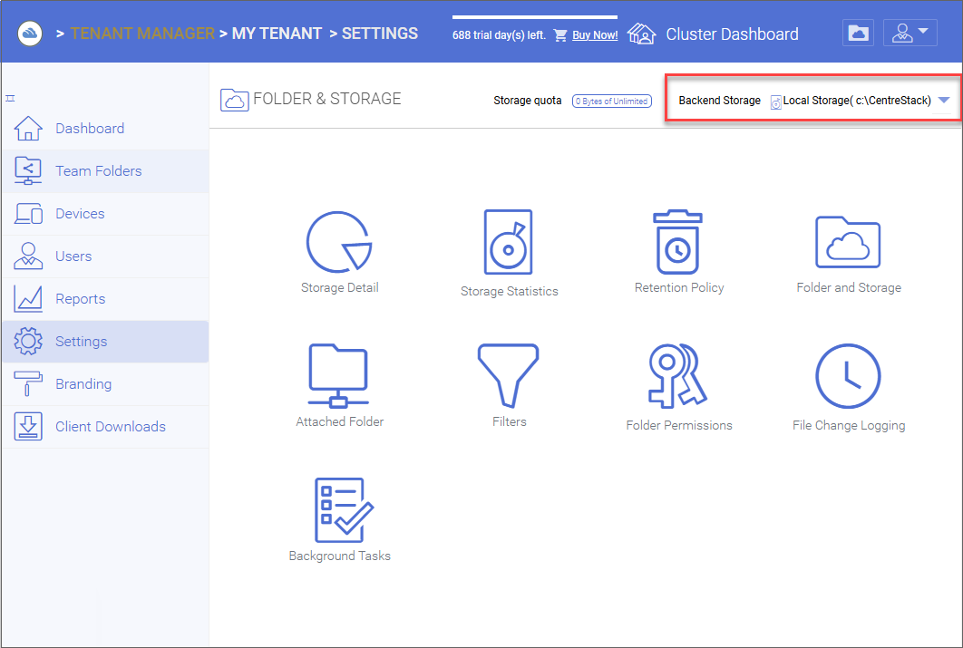
Task: Open the Attached Folder network icon
Action: click(x=338, y=375)
